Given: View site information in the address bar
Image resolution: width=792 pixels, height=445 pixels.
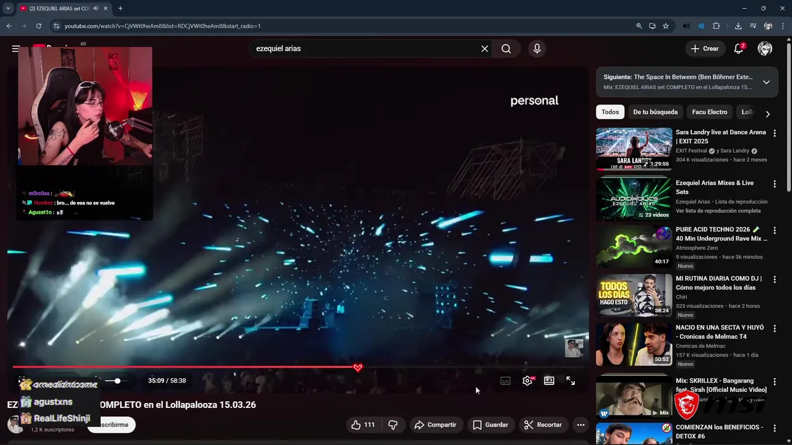Looking at the screenshot, I should coord(56,26).
